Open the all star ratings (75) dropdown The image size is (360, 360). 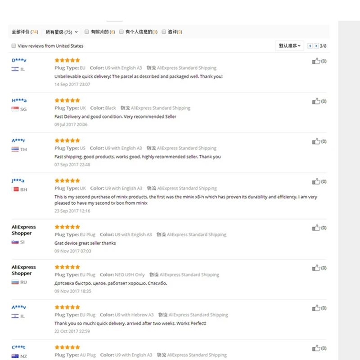[62, 32]
